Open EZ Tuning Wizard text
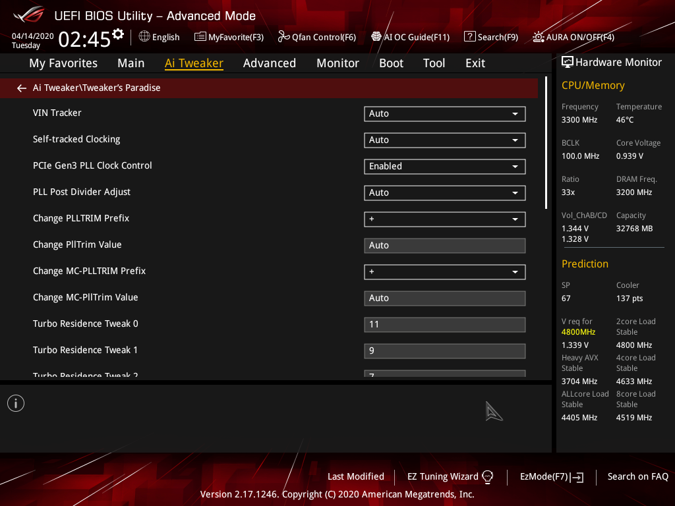 442,477
